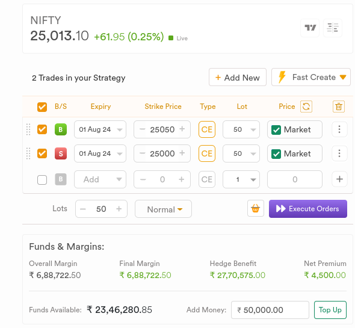355x328 pixels.
Task: Toggle the red S sell badge on 25000 row
Action: [x=61, y=153]
